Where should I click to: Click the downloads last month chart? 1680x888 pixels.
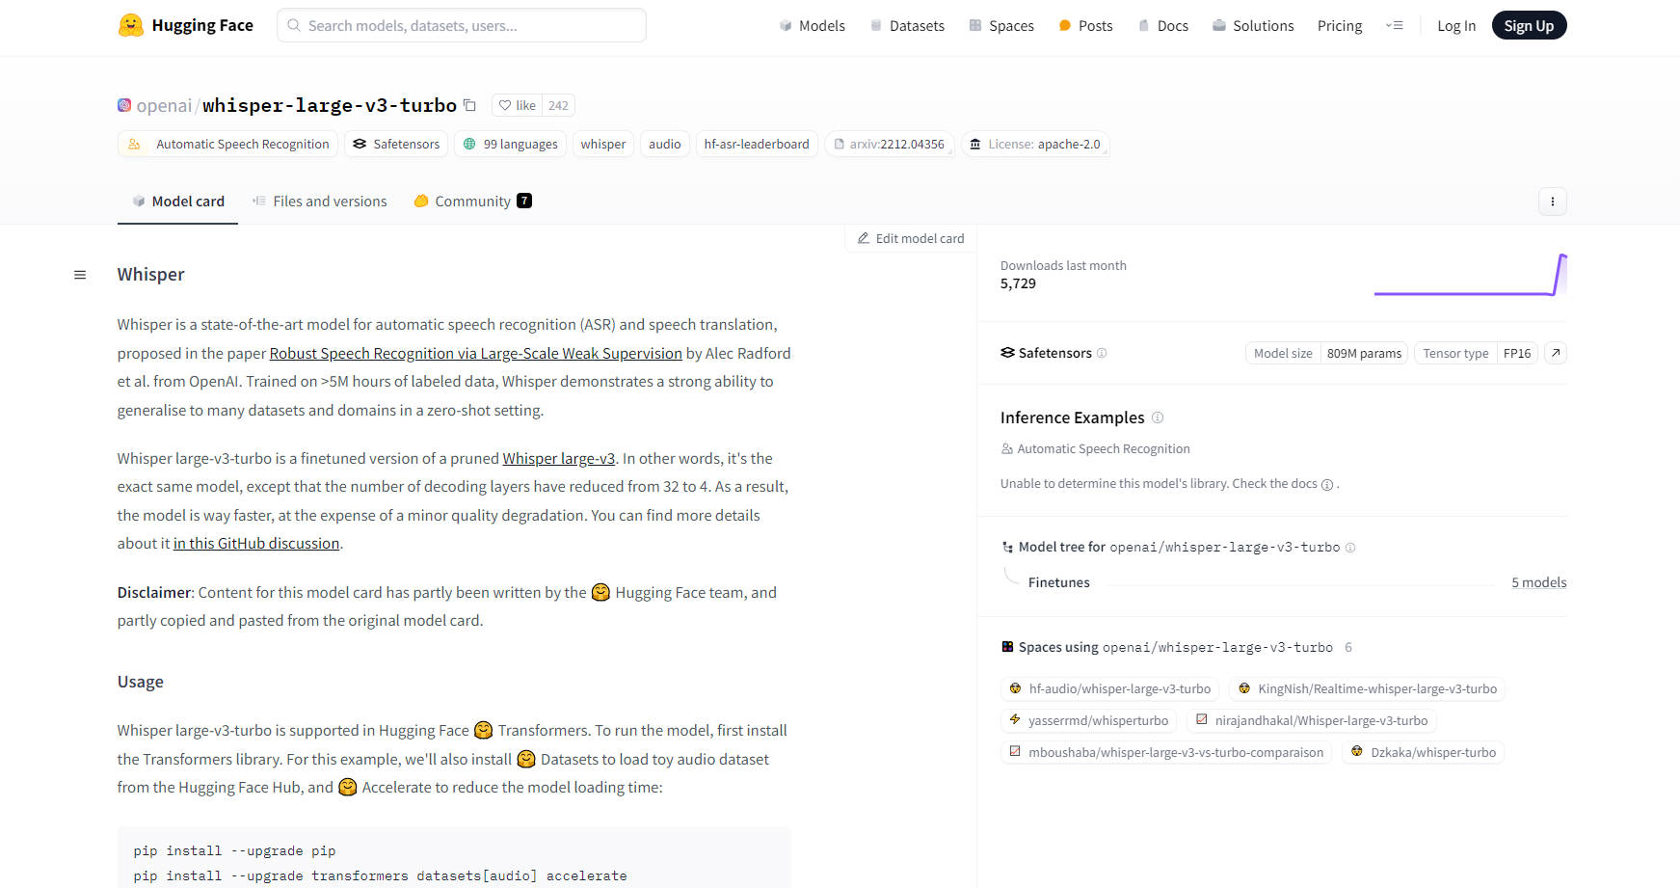1470,276
